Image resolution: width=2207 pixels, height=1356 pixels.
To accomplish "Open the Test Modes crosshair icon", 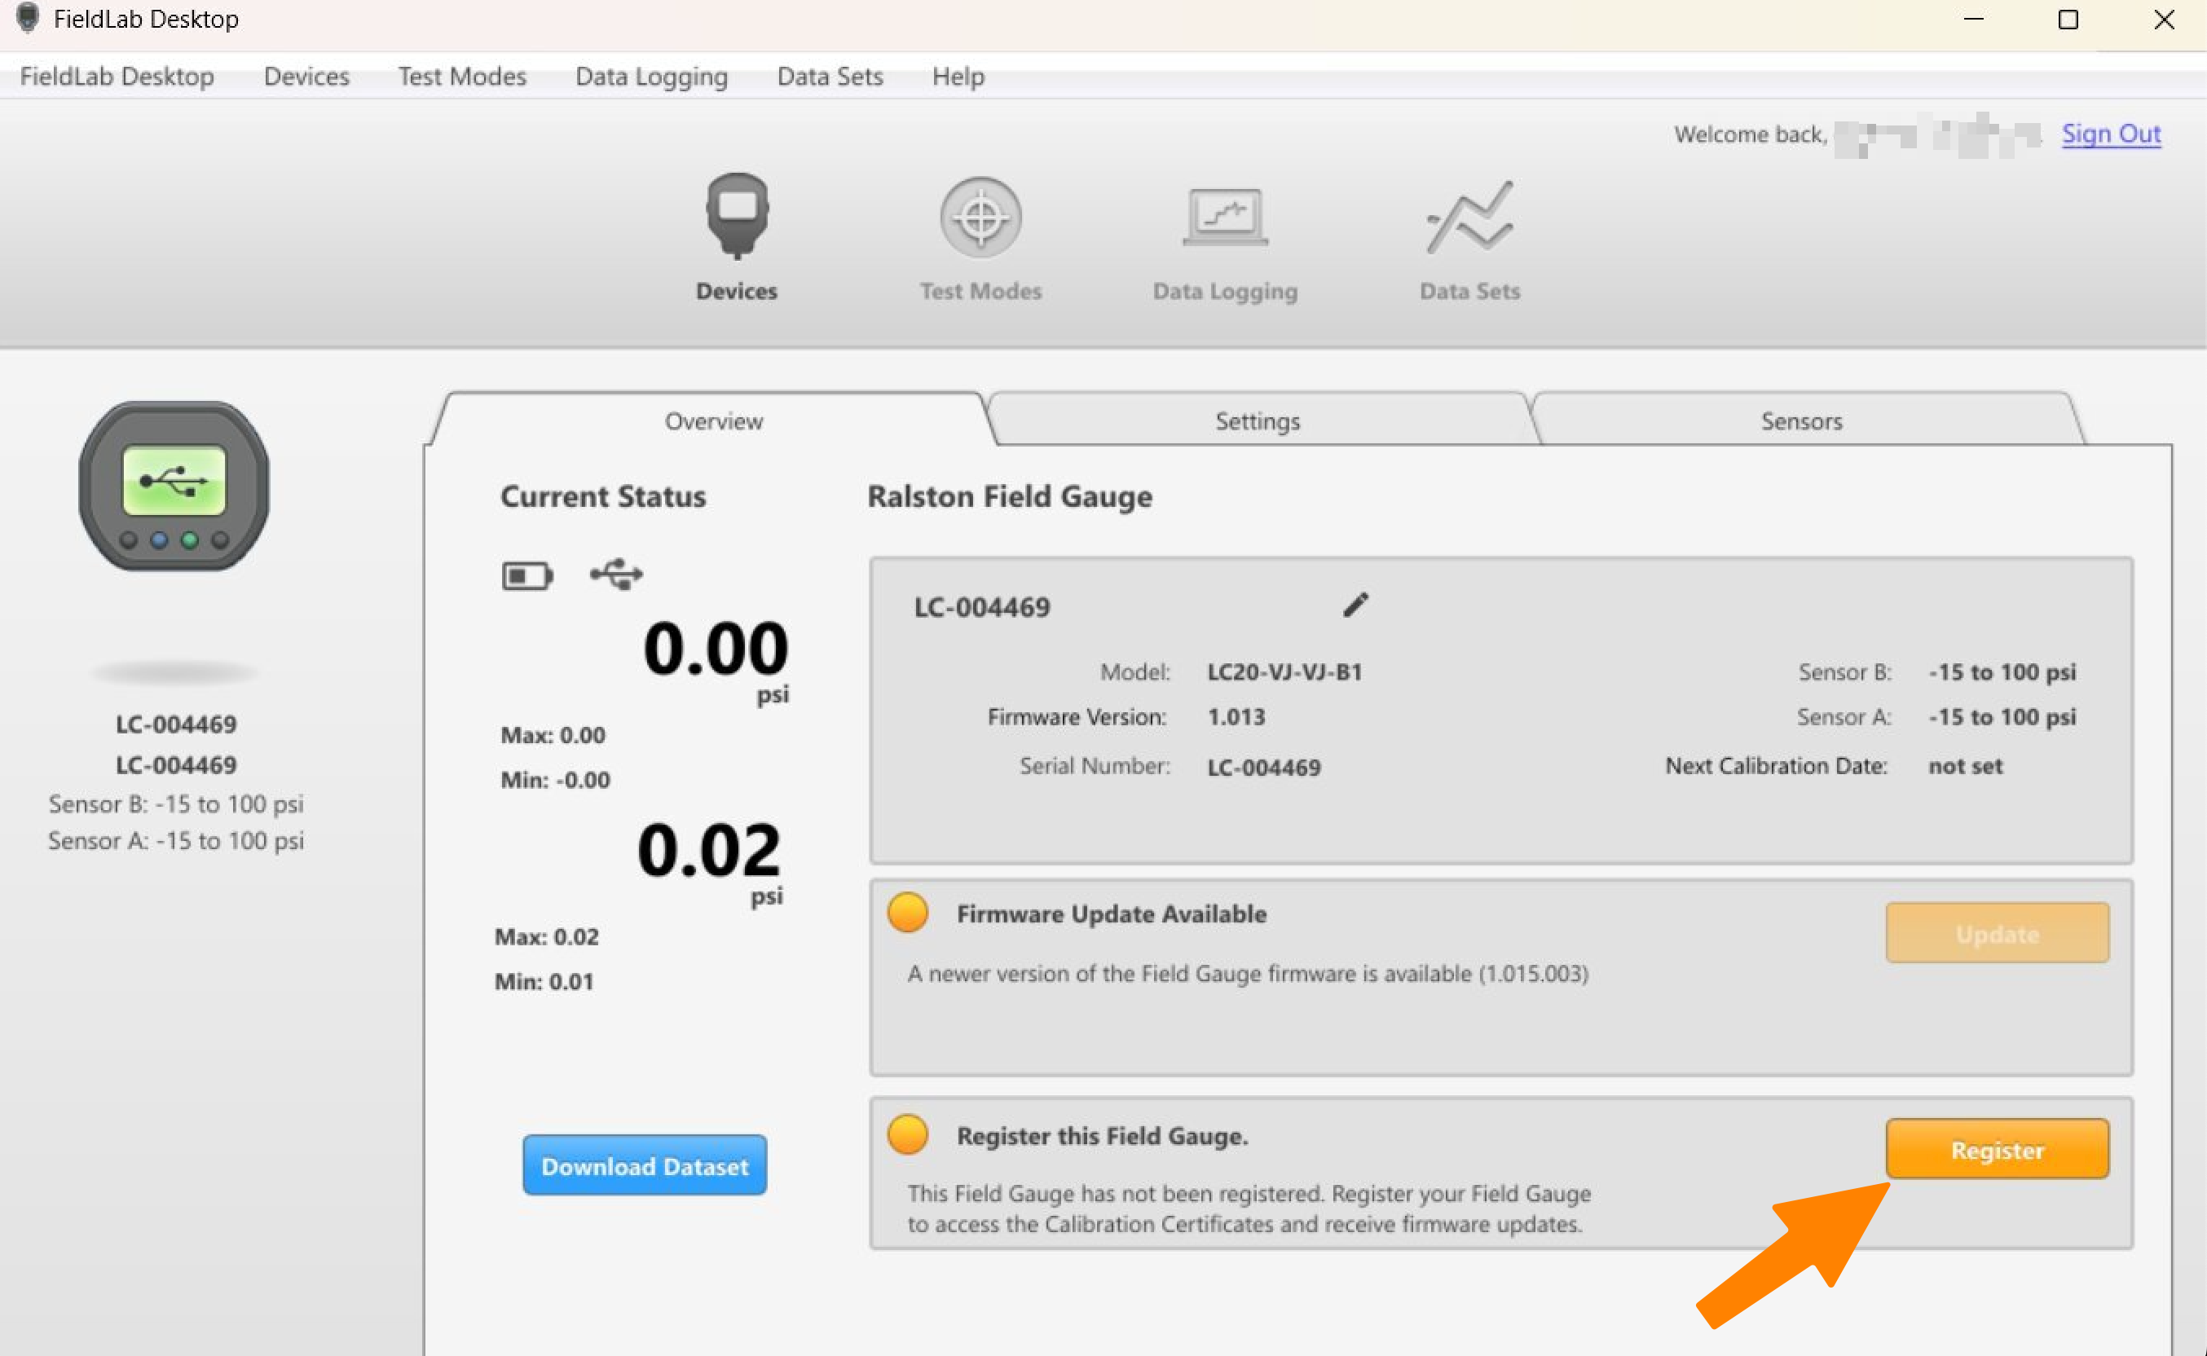I will pyautogui.click(x=980, y=217).
